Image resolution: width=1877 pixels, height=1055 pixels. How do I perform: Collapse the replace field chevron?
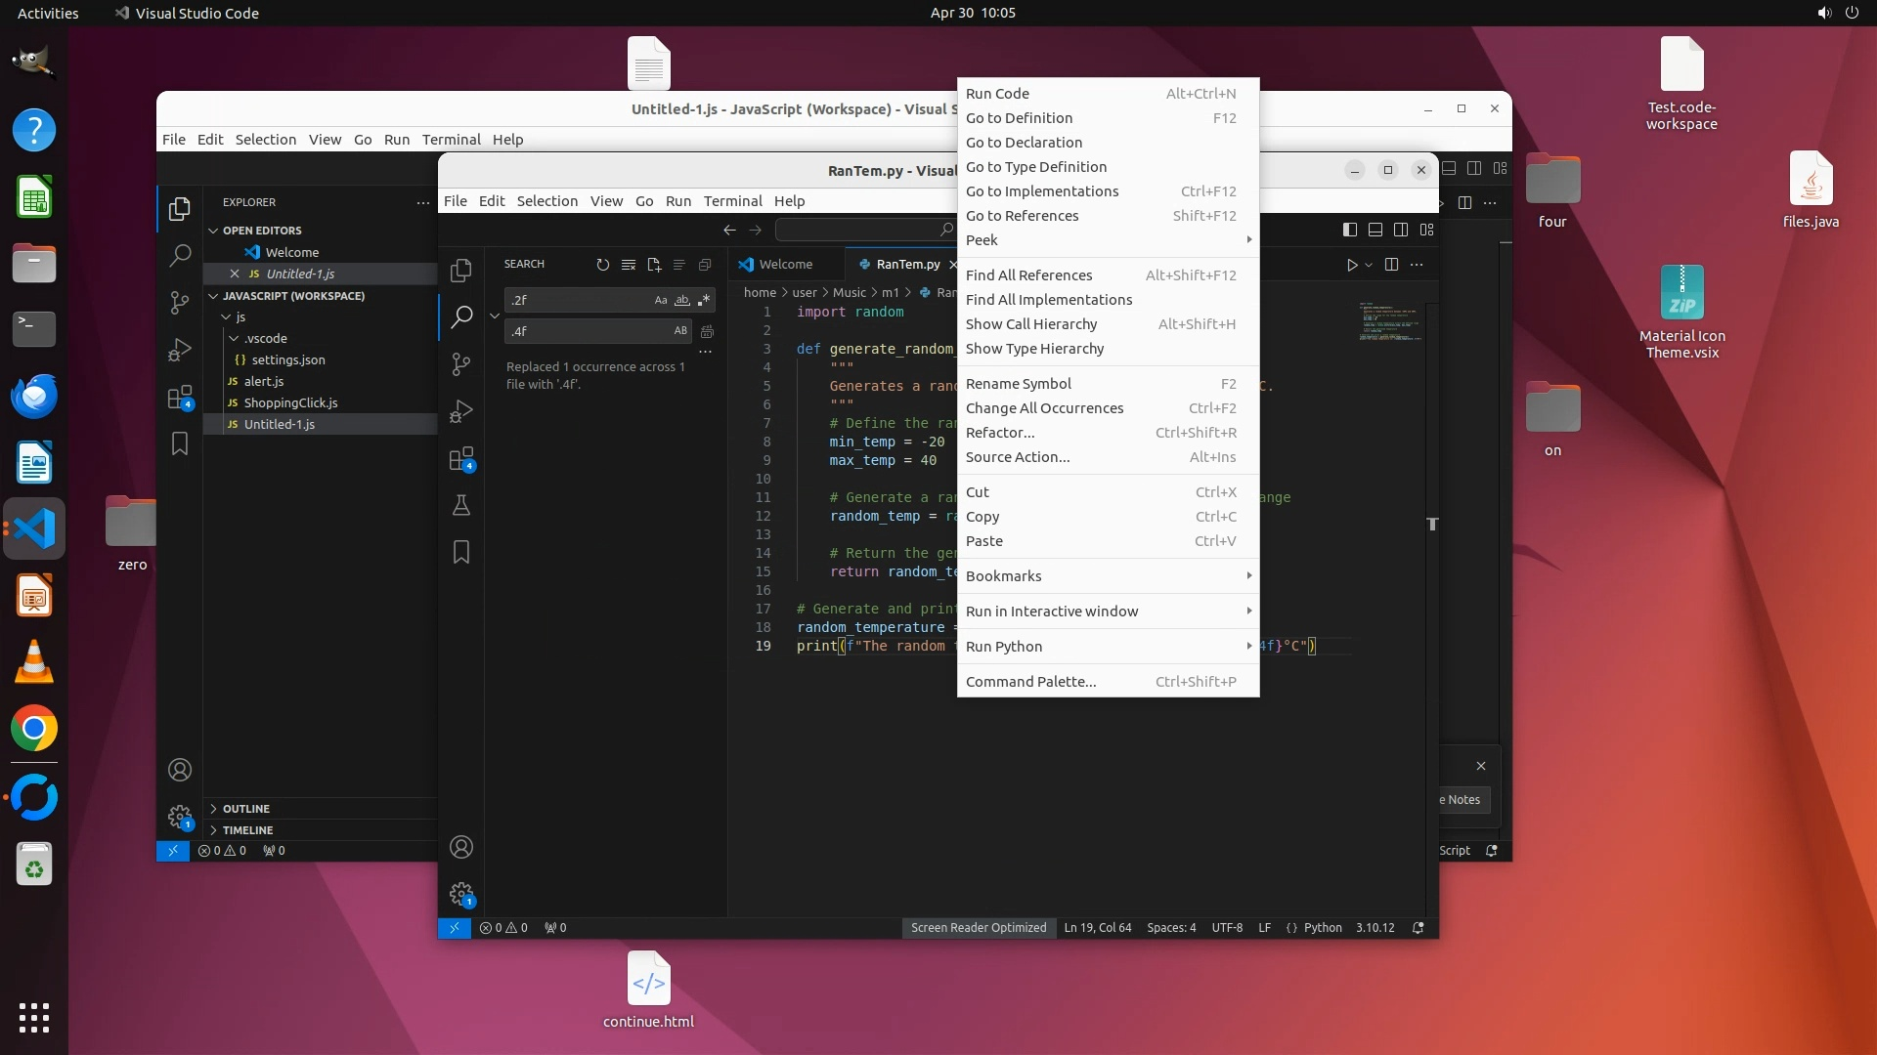tap(495, 316)
